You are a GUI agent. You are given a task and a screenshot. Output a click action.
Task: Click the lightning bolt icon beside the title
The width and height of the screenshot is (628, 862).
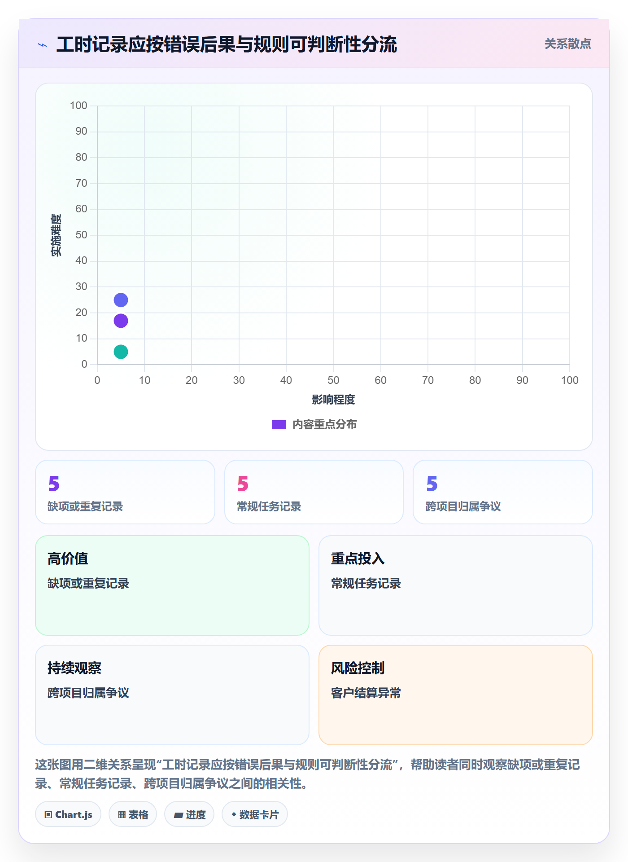tap(43, 45)
